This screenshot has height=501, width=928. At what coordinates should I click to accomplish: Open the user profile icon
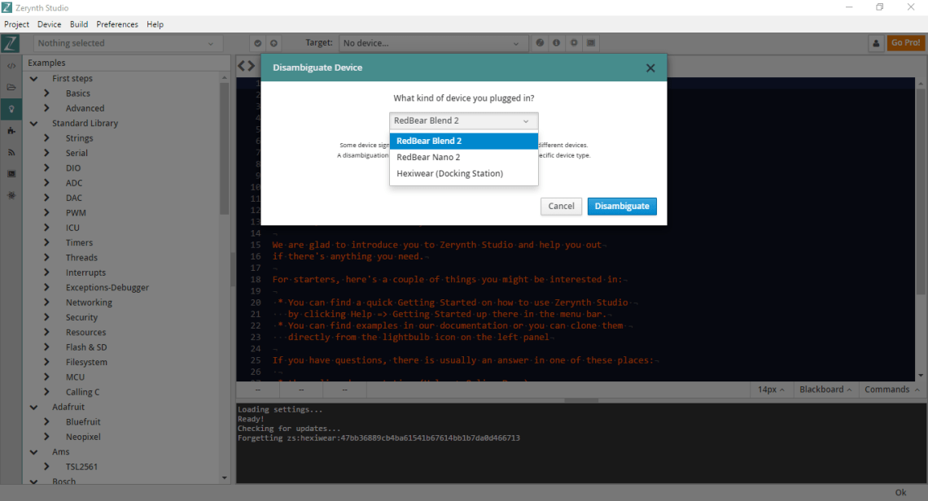(x=877, y=42)
